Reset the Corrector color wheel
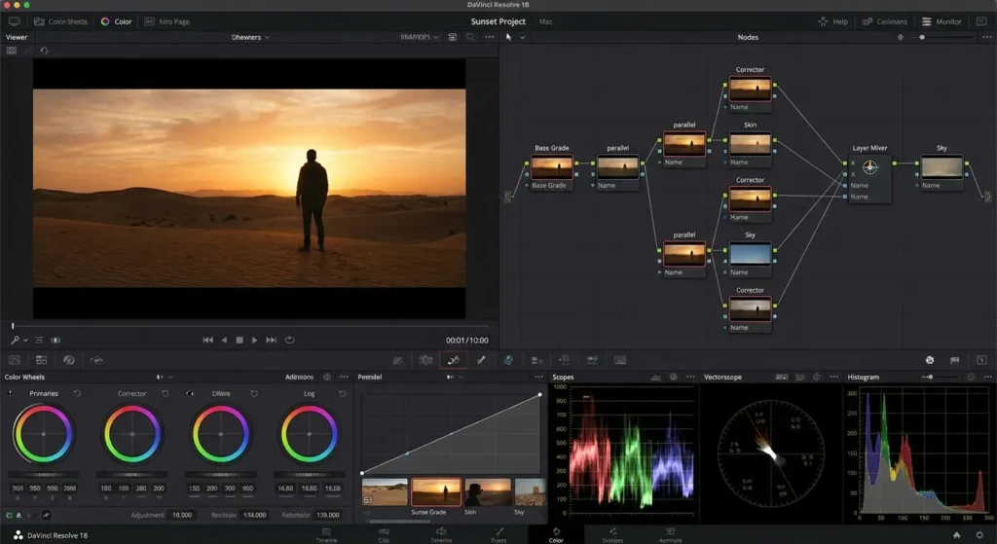Image resolution: width=997 pixels, height=544 pixels. 166,394
